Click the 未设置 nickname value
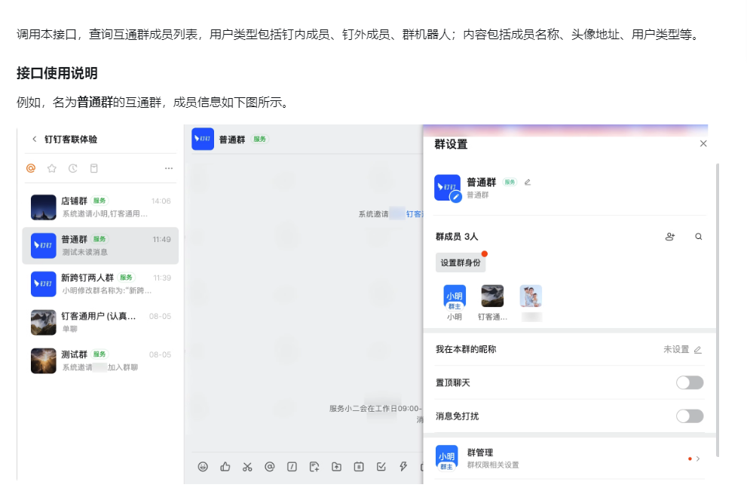The width and height of the screenshot is (747, 503). pyautogui.click(x=676, y=349)
